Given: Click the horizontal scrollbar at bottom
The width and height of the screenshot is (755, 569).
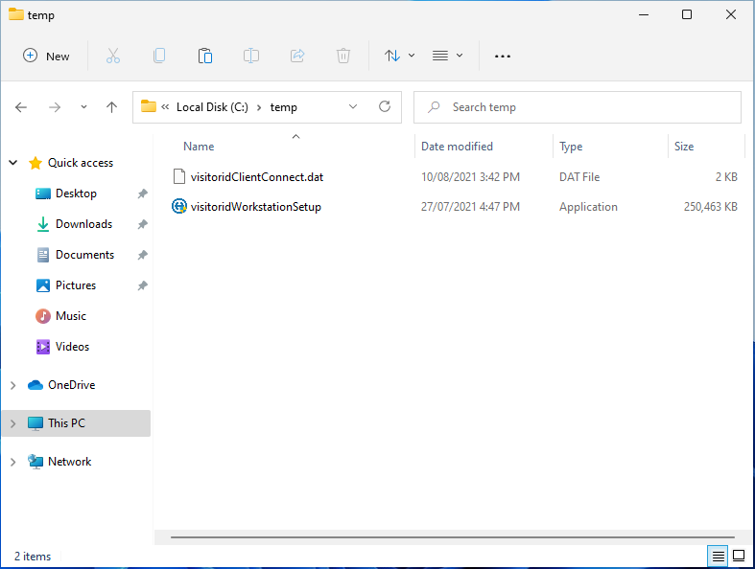Looking at the screenshot, I should click(x=451, y=538).
